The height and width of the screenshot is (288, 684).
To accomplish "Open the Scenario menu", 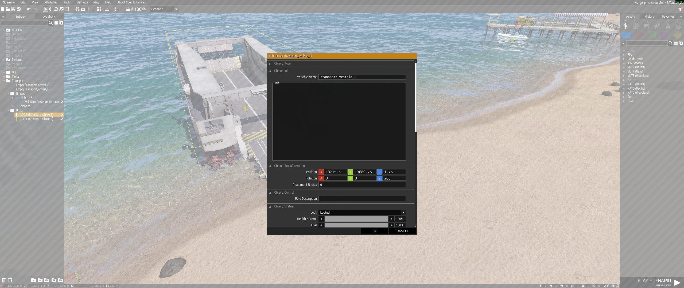I will pyautogui.click(x=9, y=2).
